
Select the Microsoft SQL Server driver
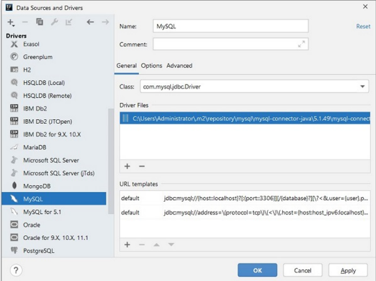54,160
